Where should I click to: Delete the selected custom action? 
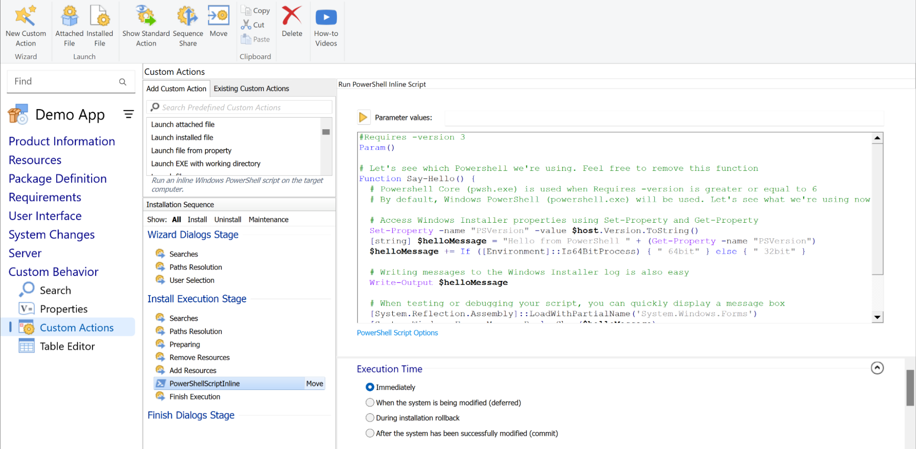[292, 22]
